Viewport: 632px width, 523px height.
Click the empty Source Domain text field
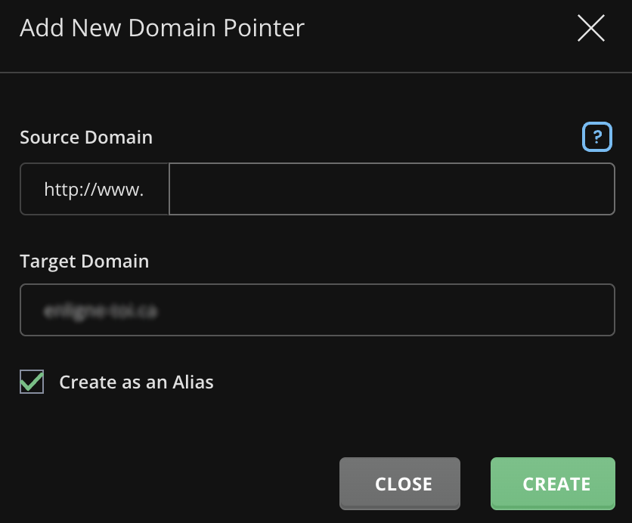(x=391, y=189)
